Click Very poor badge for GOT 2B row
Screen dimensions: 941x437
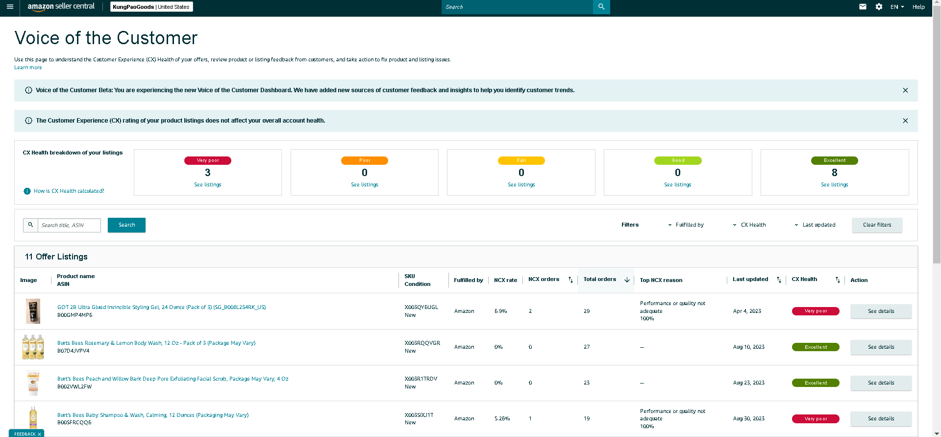click(x=816, y=311)
